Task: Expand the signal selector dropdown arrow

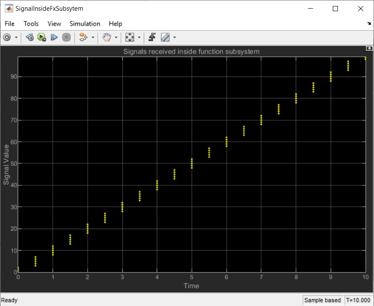Action: click(93, 38)
